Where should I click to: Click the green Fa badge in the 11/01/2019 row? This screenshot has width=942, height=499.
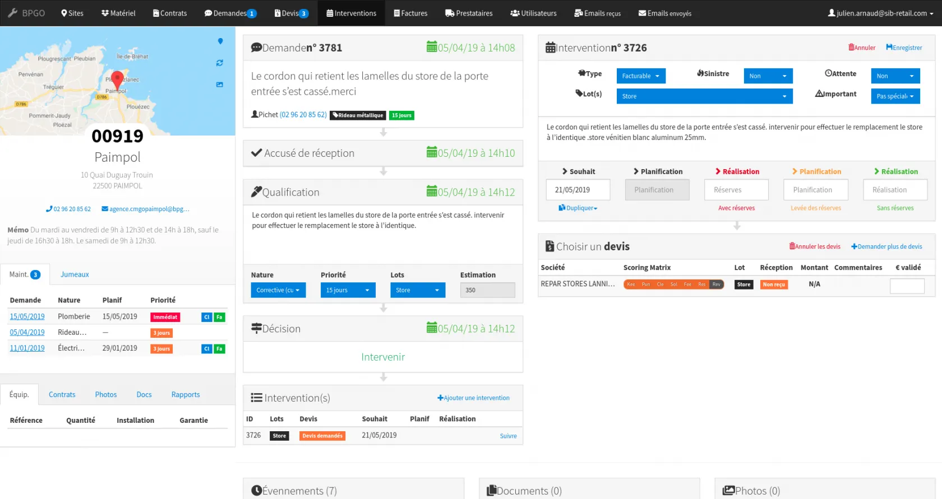[x=219, y=349]
